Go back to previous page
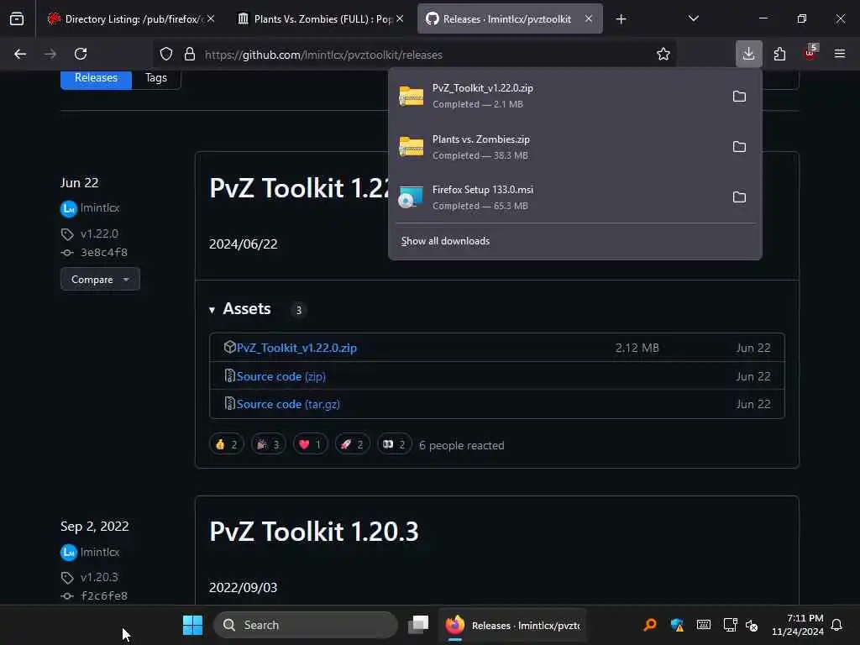The height and width of the screenshot is (645, 860). (20, 54)
